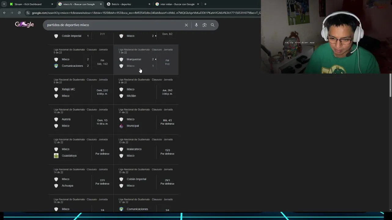Click the Comunicaciones crest in Jornada 17
This screenshot has width=392, height=220.
pyautogui.click(x=121, y=209)
